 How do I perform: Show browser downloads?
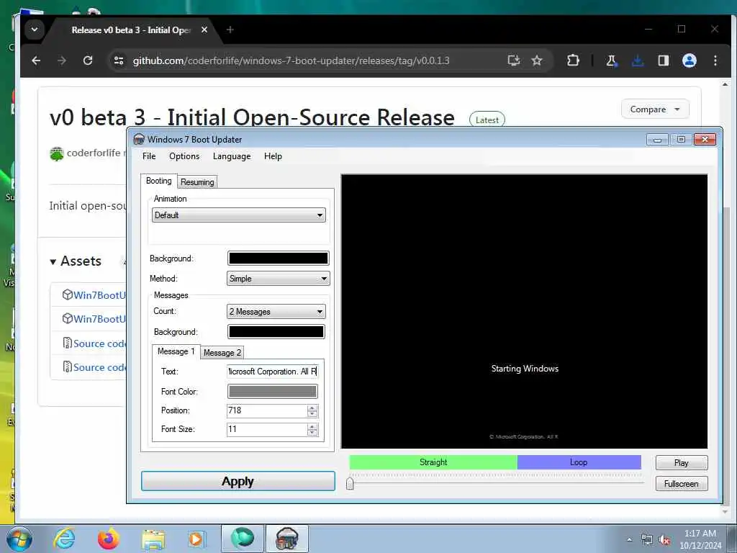point(638,60)
